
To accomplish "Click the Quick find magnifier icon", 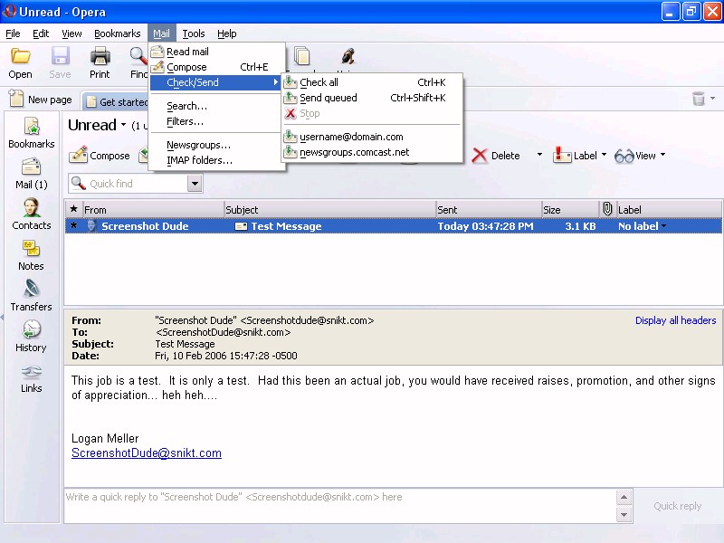I will click(79, 183).
